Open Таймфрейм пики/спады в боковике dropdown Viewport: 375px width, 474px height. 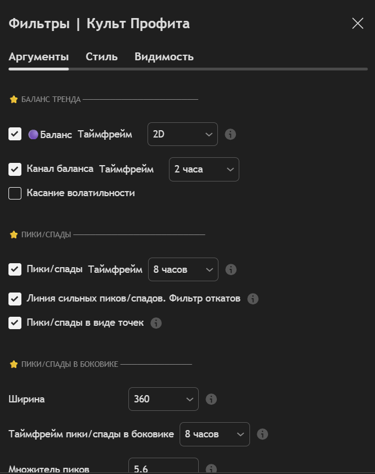click(214, 435)
